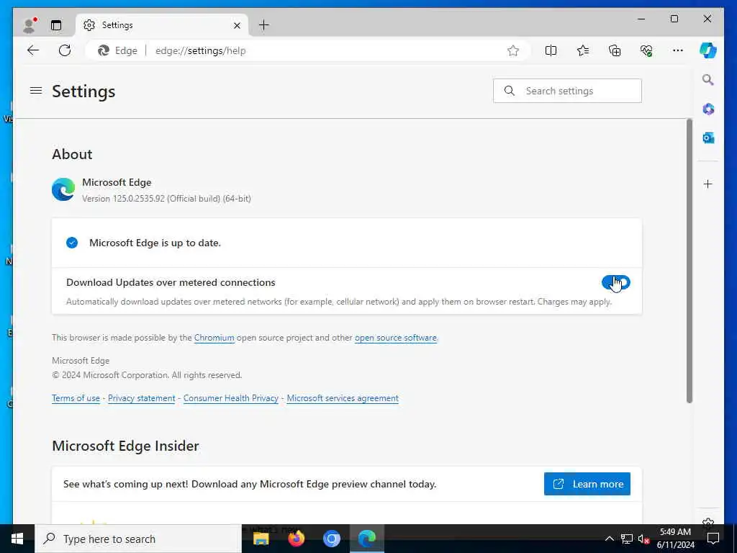Open Microsoft 365 sidebar icon
Image resolution: width=737 pixels, height=553 pixels.
[x=708, y=109]
